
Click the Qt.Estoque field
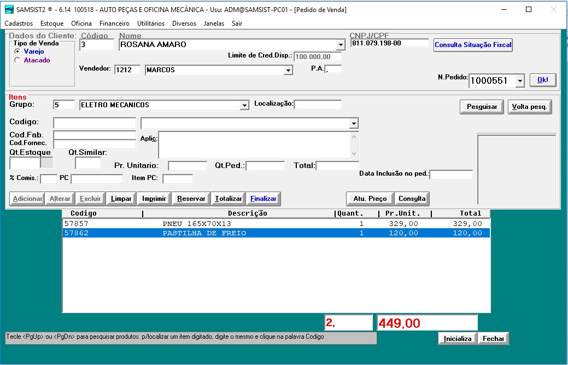click(25, 163)
